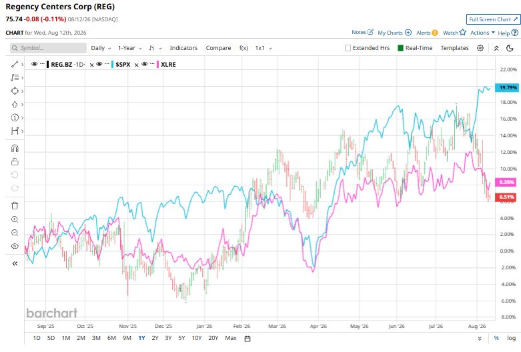Click the XLRE magenta color swatch

click(x=158, y=65)
